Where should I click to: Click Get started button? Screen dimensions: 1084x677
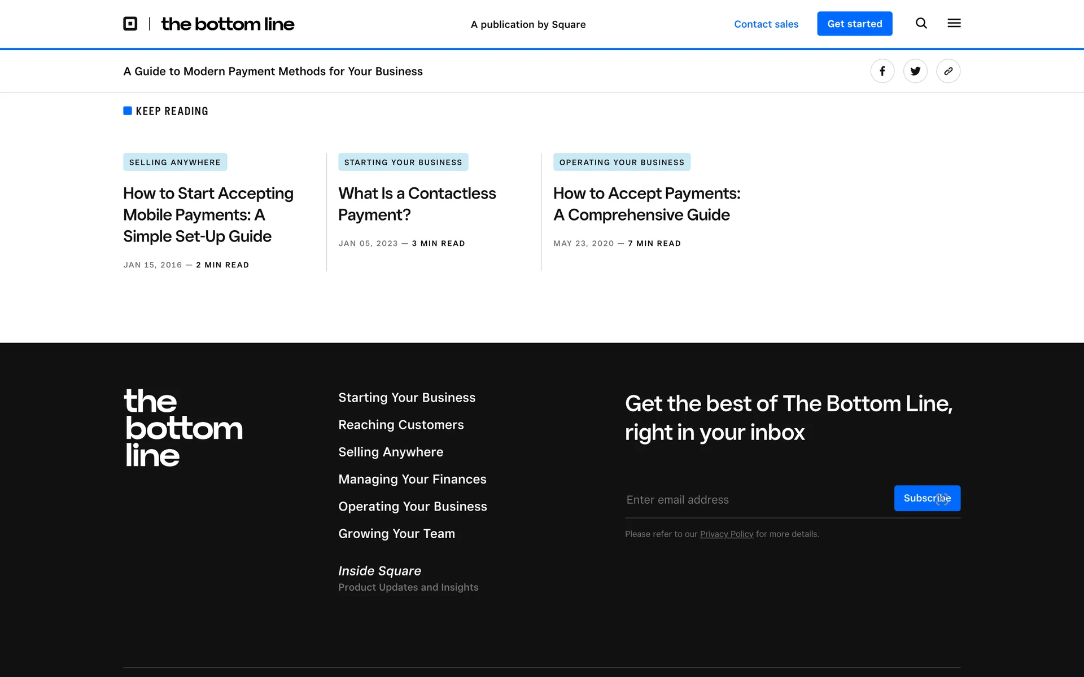pyautogui.click(x=854, y=24)
